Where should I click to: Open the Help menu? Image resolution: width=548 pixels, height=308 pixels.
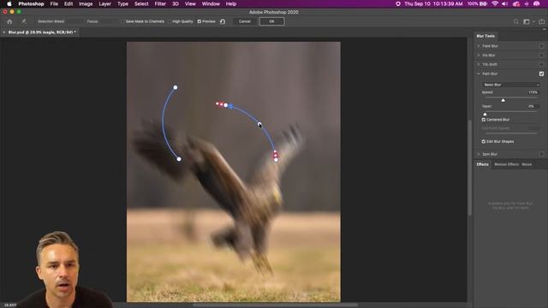[231, 3]
